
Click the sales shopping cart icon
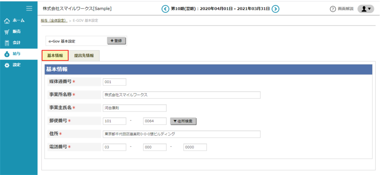(7, 32)
